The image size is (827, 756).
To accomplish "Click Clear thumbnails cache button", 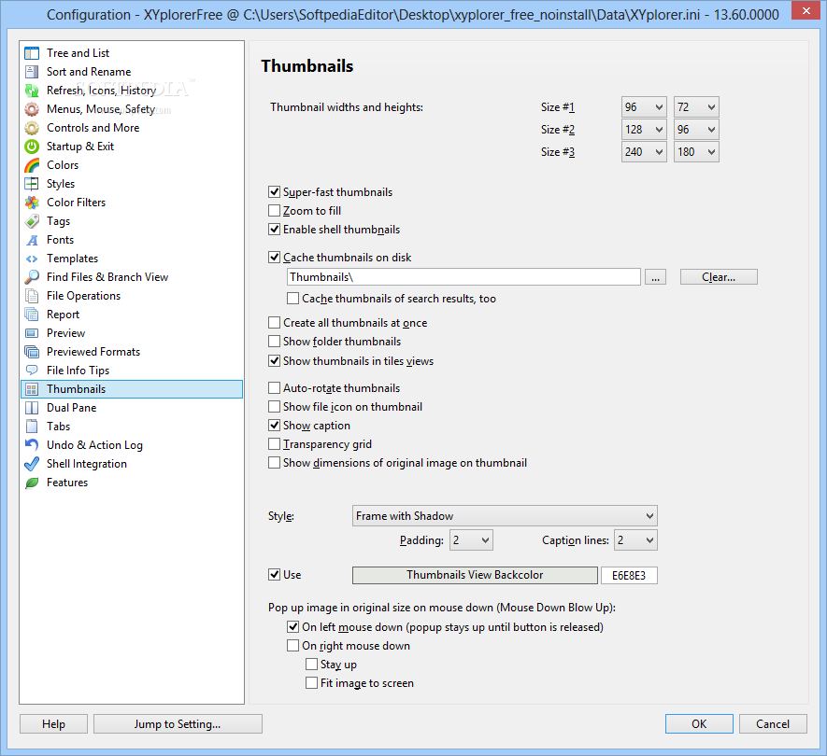I will coord(719,277).
